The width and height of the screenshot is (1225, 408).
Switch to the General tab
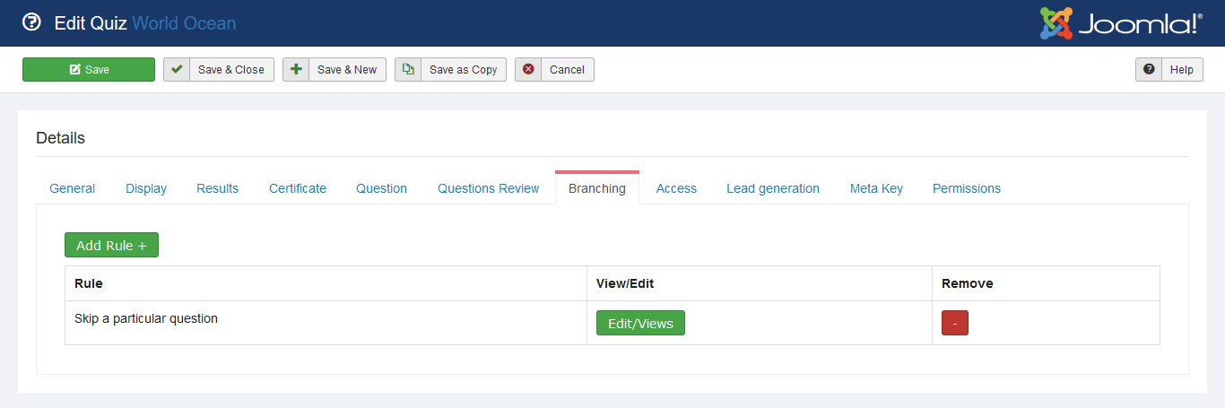(x=73, y=188)
